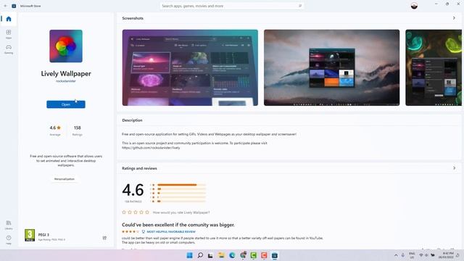
Task: Open the Lively Wallpaper app
Action: coord(66,104)
